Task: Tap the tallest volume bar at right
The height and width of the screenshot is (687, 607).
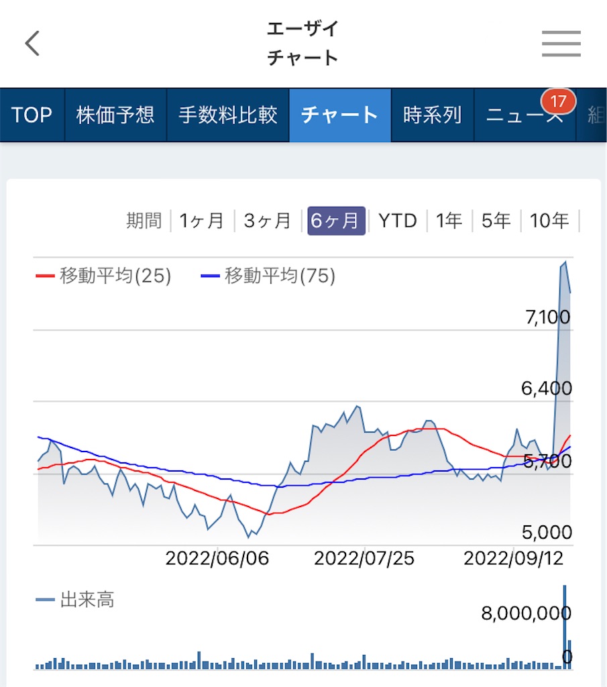Action: (x=565, y=627)
